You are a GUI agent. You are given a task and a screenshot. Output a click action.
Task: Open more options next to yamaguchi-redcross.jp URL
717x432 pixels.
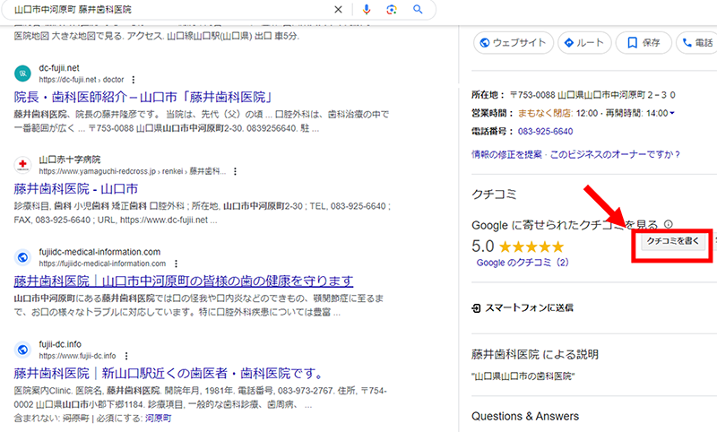235,171
